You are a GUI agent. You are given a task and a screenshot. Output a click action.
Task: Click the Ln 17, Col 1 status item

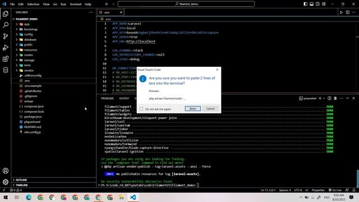268,190
